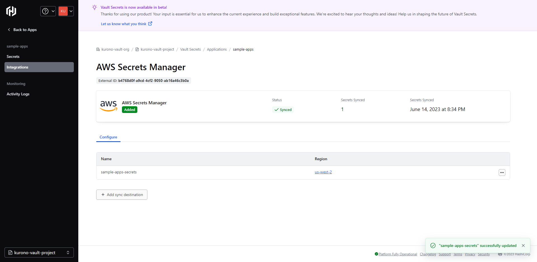The height and width of the screenshot is (262, 537).
Task: Click Add sync destination button
Action: coord(122,195)
